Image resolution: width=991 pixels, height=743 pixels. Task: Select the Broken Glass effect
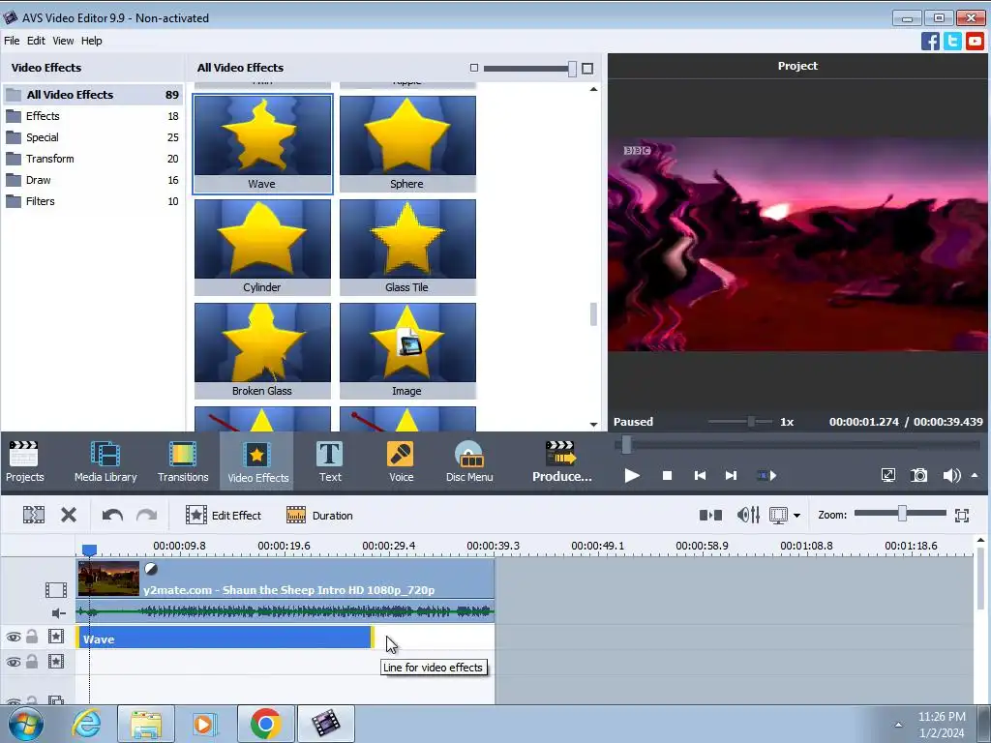click(262, 350)
